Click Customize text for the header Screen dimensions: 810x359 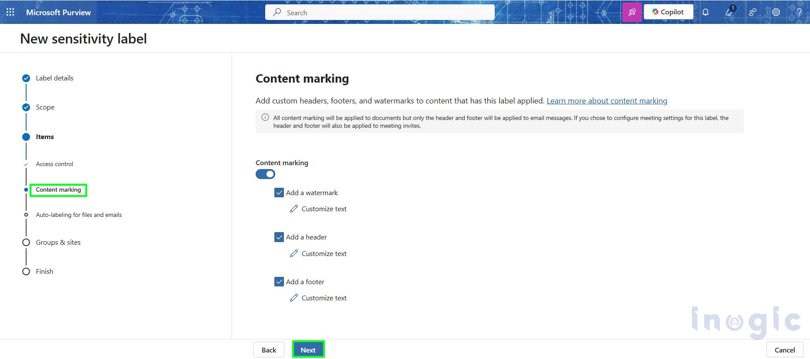point(324,254)
